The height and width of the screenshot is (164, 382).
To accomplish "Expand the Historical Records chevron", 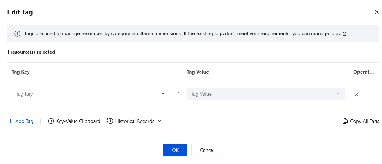I will (159, 121).
